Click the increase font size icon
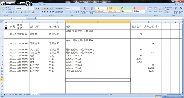 click(36, 8)
